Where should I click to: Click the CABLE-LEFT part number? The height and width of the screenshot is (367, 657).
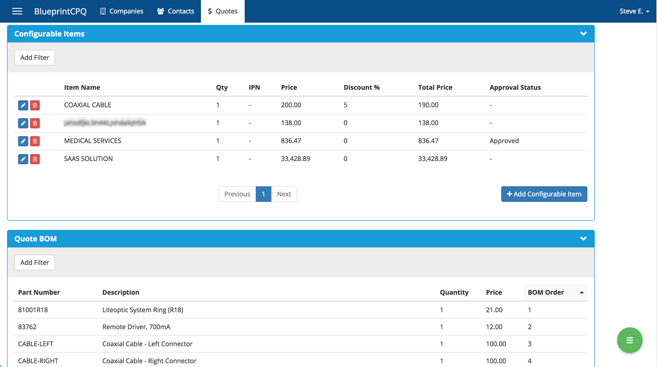click(x=35, y=344)
